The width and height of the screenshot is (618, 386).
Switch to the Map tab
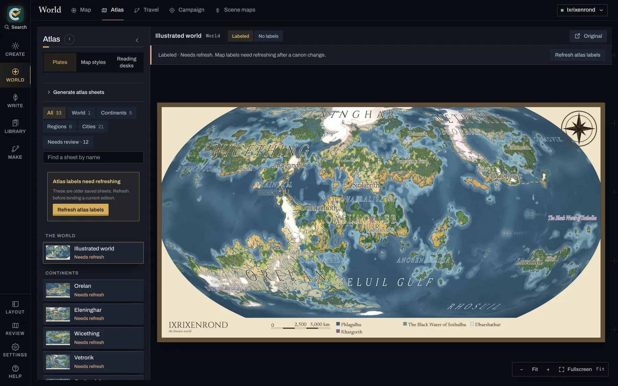[x=81, y=10]
